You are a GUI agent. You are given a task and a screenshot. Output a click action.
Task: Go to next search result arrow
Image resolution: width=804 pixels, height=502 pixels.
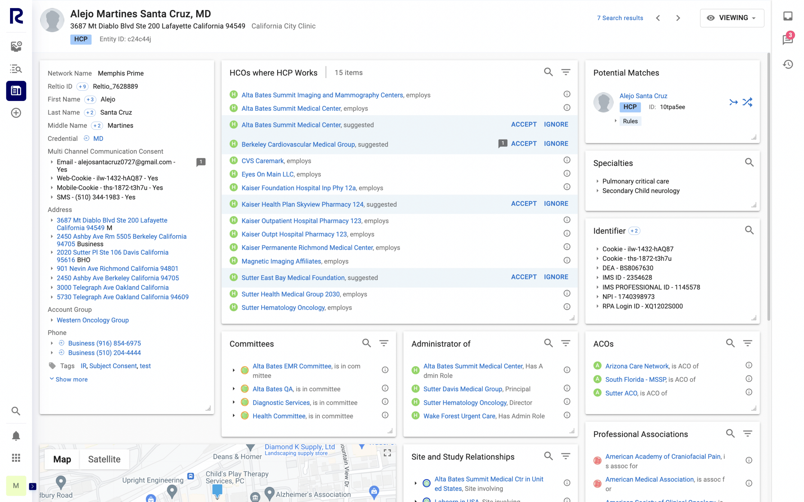pyautogui.click(x=678, y=18)
